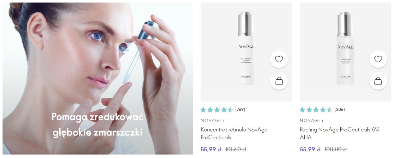Click the crossed-out 101,60 zł old price
This screenshot has height=158, width=395.
(235, 149)
